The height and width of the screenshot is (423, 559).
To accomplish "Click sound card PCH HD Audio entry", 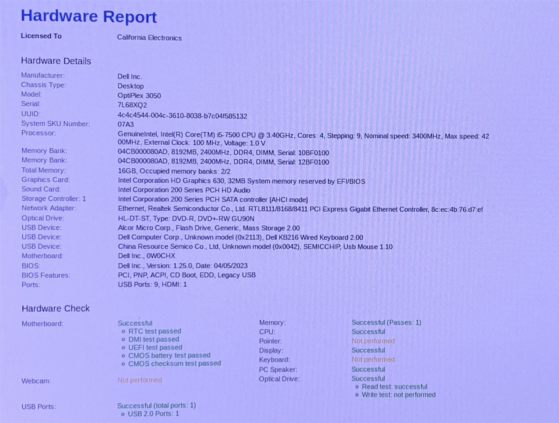I will click(184, 190).
